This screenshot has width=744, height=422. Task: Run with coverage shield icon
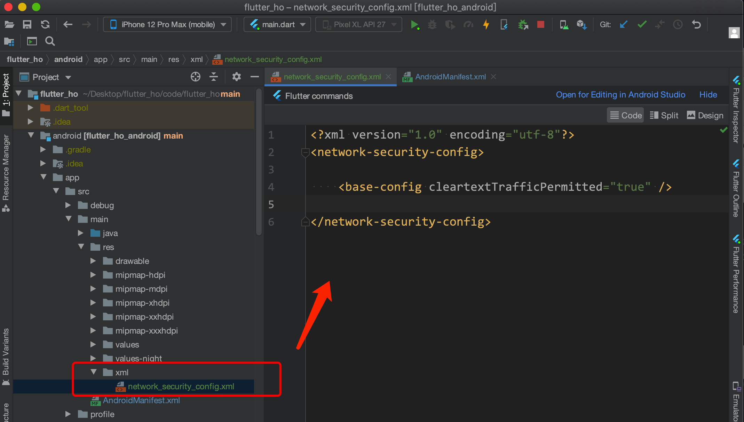pos(450,25)
